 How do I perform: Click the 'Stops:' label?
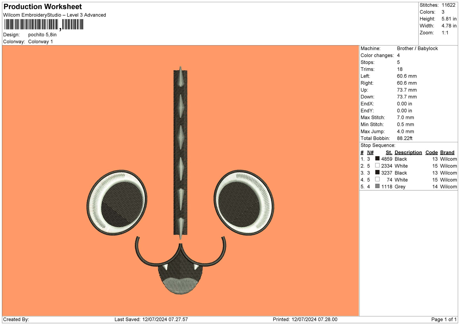click(367, 62)
